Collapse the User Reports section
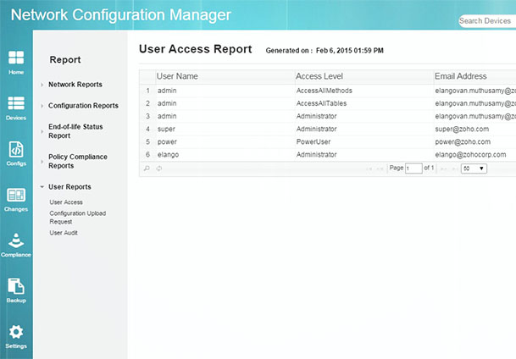 [69, 186]
